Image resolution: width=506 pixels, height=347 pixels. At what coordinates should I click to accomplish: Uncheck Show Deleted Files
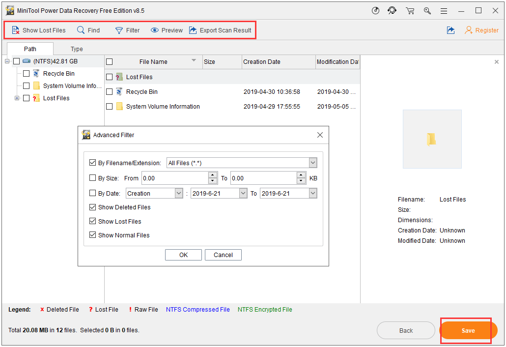coord(93,207)
